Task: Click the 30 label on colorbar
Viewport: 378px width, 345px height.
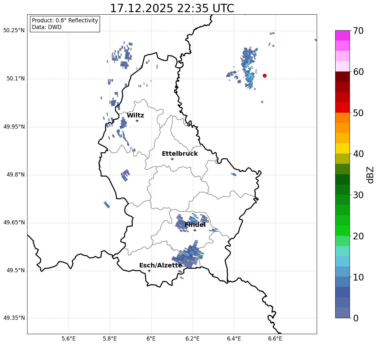Action: click(358, 195)
